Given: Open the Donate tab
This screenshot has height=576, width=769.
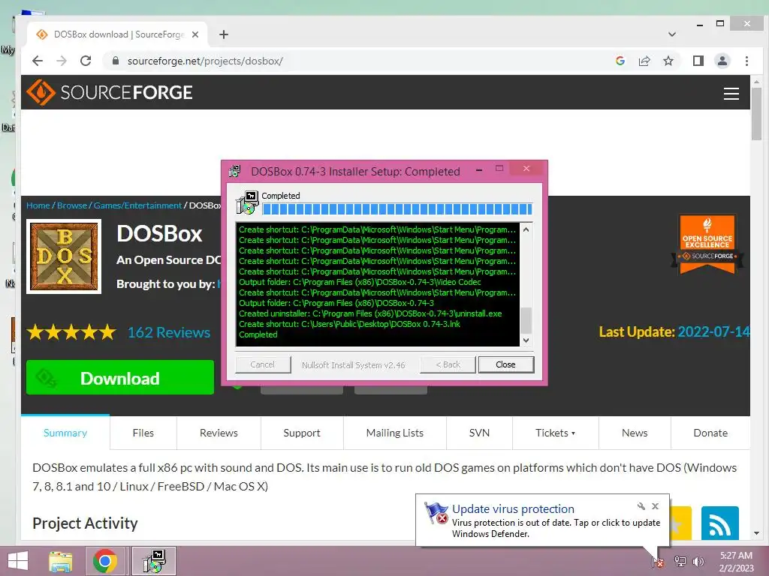Looking at the screenshot, I should 710,433.
